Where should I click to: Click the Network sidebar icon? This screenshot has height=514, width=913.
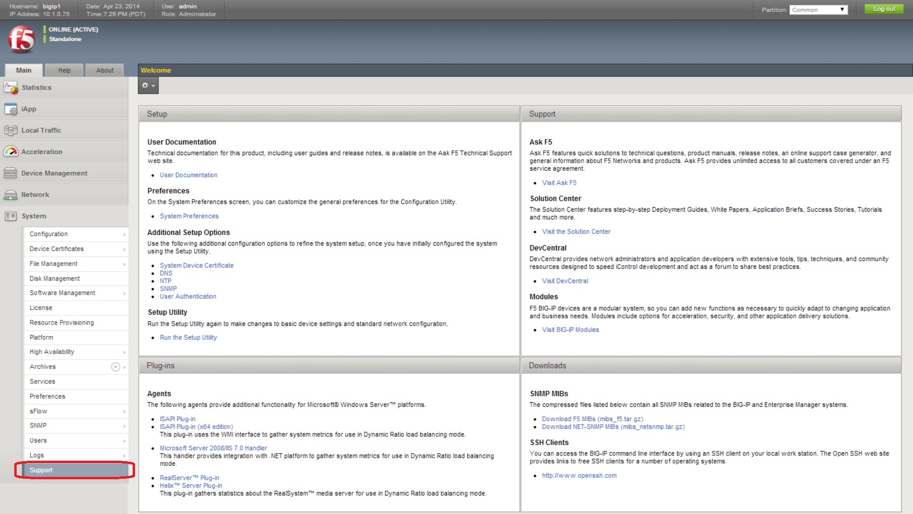10,195
